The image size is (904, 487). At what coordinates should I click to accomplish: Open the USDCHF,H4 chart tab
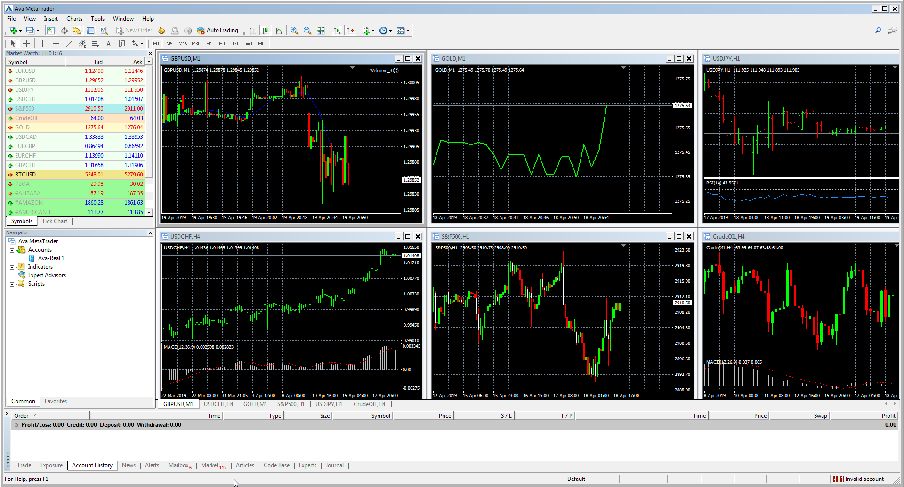point(218,404)
